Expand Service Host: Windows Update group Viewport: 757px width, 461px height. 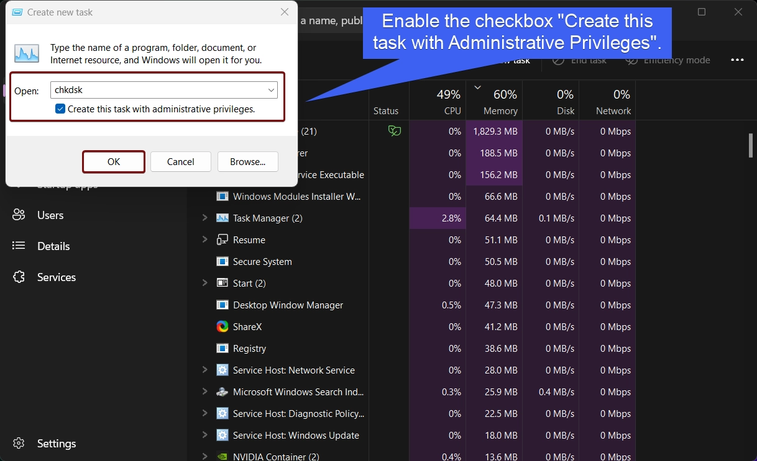204,435
